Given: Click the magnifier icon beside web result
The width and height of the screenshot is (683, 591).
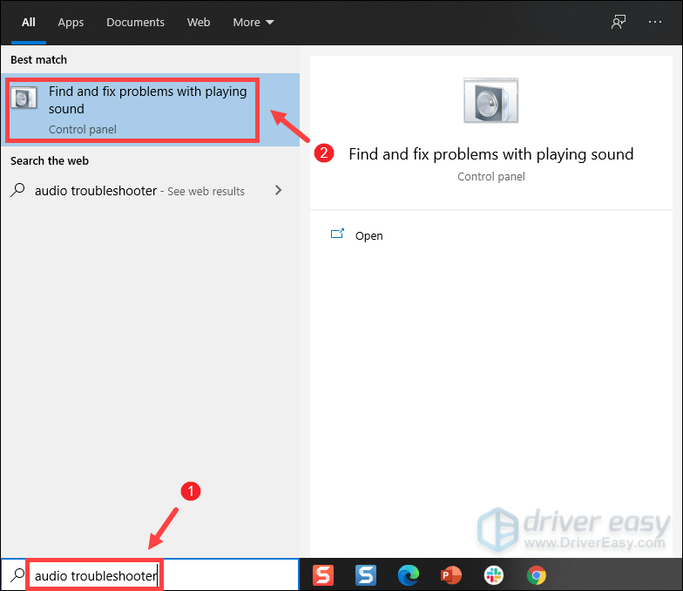Looking at the screenshot, I should coord(17,190).
